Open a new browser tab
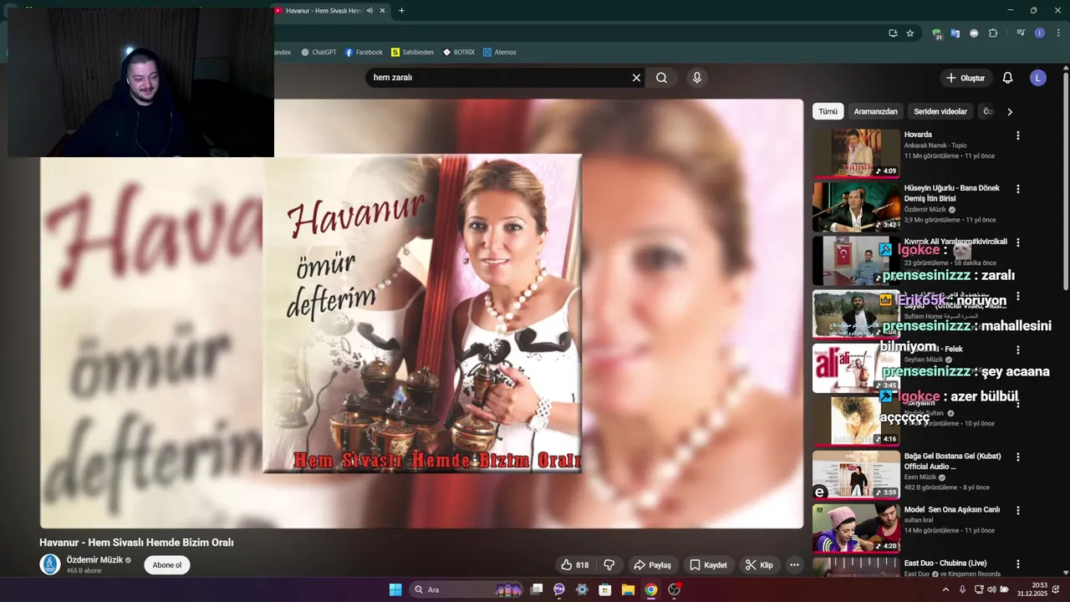 tap(401, 11)
